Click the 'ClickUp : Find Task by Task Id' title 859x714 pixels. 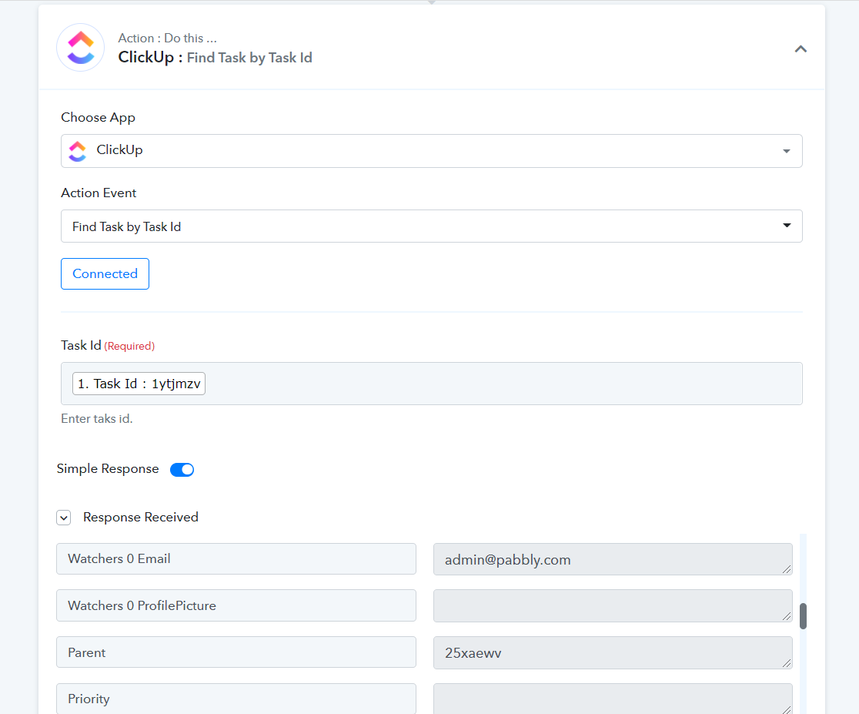[x=216, y=58]
